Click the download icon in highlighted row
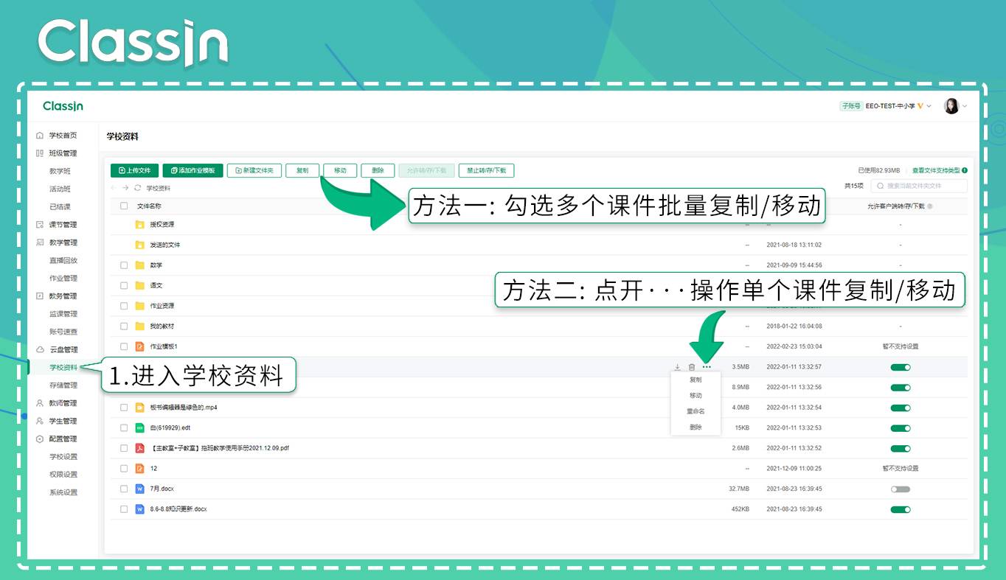1006x580 pixels. coord(677,367)
